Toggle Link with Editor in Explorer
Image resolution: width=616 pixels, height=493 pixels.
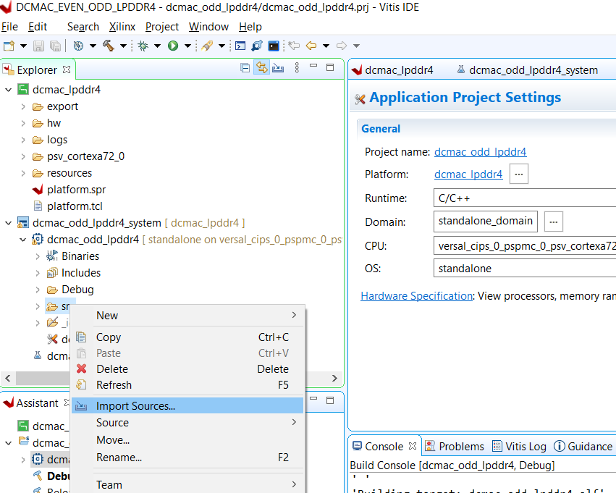[261, 68]
